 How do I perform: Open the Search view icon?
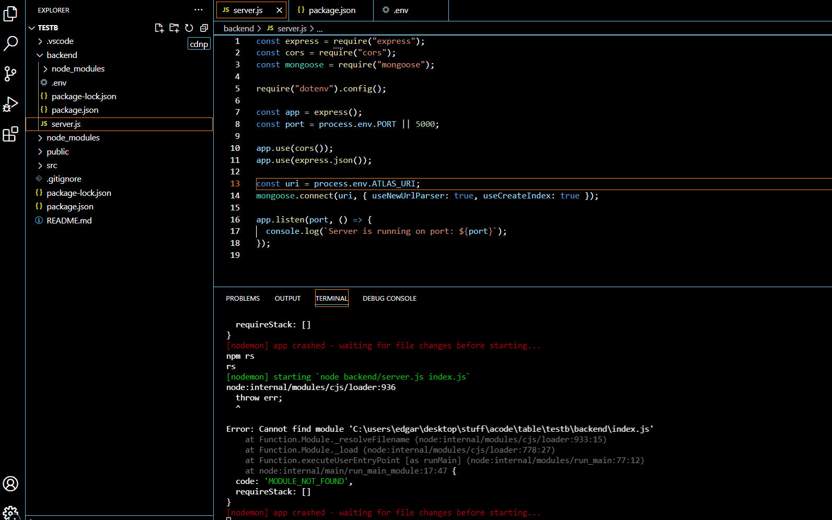click(x=10, y=43)
